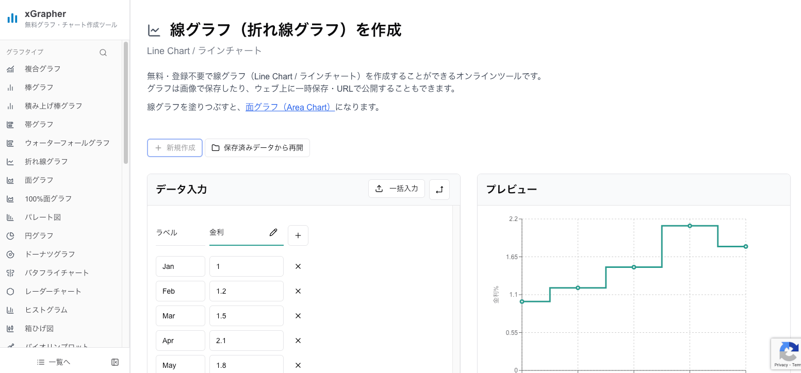
Task: Click the xGrapher logo icon
Action: coord(12,18)
